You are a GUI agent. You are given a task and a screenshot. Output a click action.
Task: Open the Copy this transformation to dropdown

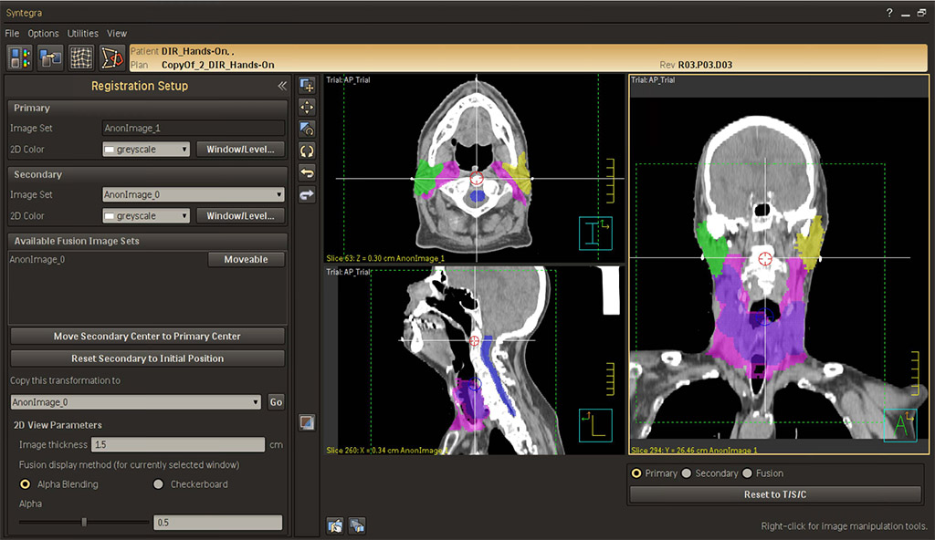[136, 401]
